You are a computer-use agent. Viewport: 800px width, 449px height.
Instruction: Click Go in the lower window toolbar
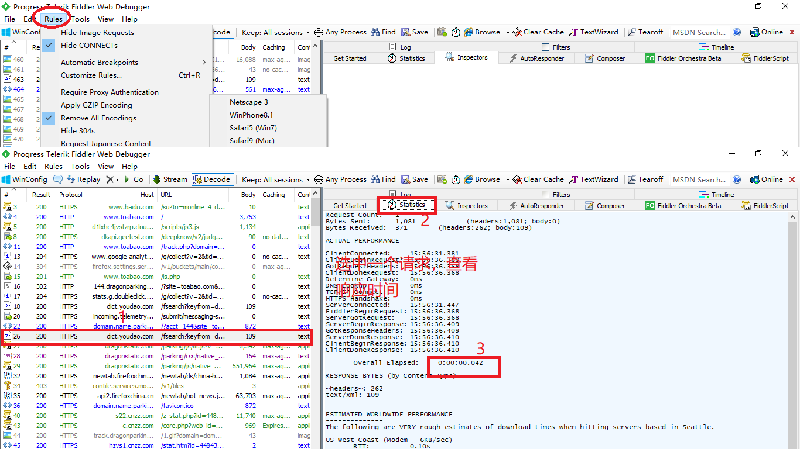click(x=134, y=179)
